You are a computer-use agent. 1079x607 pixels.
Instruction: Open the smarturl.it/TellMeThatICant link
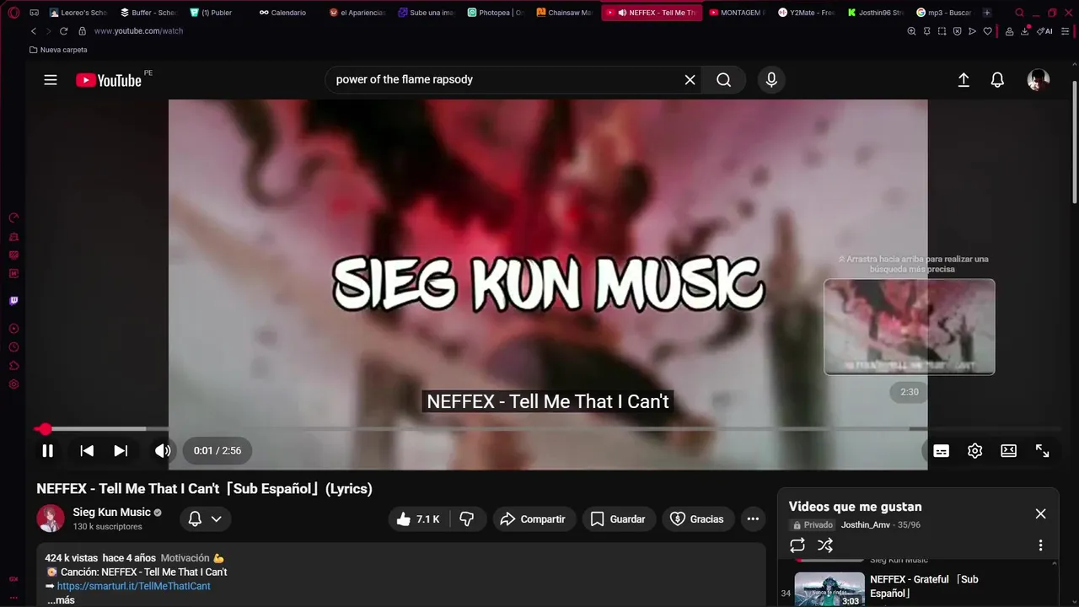click(x=134, y=586)
